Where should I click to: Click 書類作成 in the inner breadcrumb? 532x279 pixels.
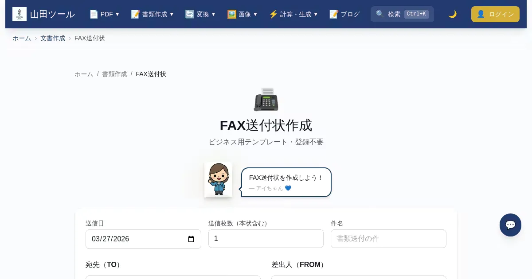click(x=114, y=74)
